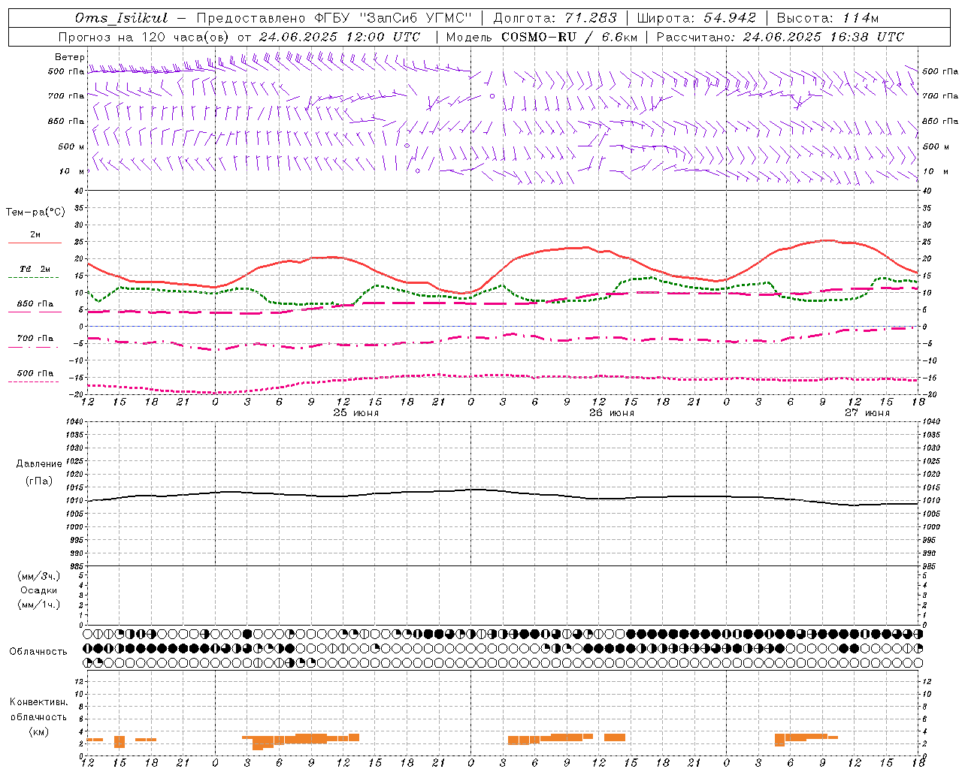Select the "Долгота: 71.283" header field
This screenshot has height=769, width=962.
(555, 18)
